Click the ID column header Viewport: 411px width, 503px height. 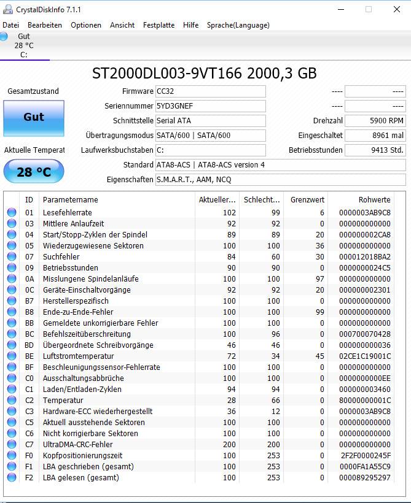pos(29,199)
